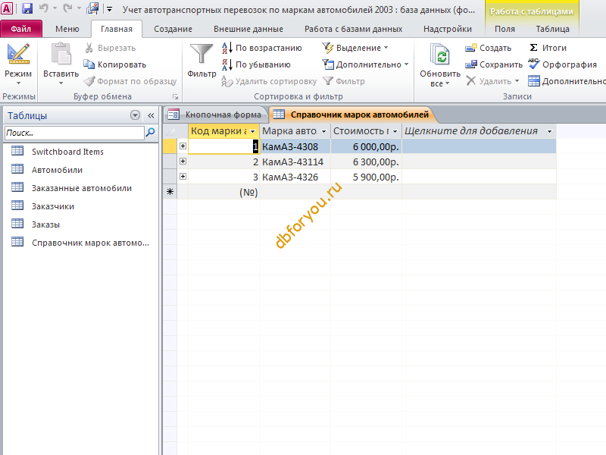This screenshot has width=606, height=455.
Task: Run the Орфография spell check
Action: pyautogui.click(x=562, y=64)
